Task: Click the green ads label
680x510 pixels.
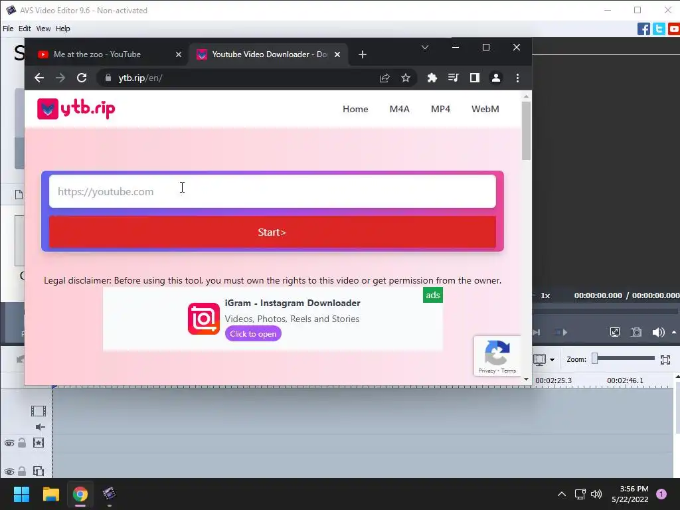Action: (433, 295)
